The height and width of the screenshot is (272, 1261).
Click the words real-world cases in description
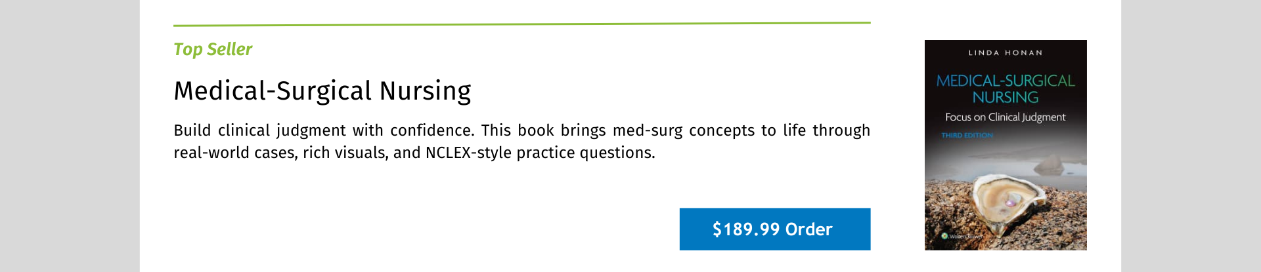click(x=234, y=153)
